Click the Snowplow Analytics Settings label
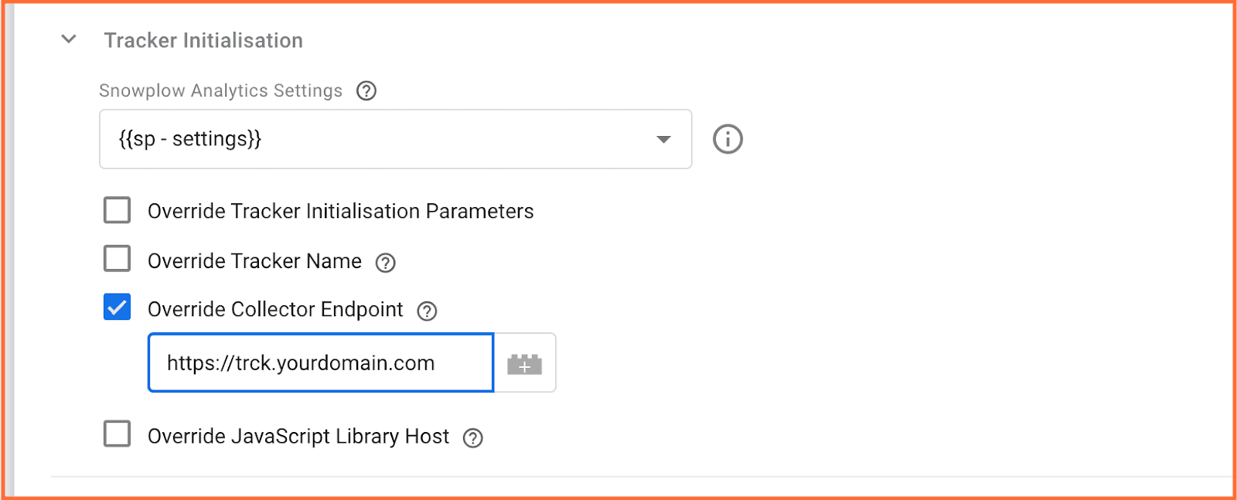The height and width of the screenshot is (500, 1237). click(x=220, y=90)
